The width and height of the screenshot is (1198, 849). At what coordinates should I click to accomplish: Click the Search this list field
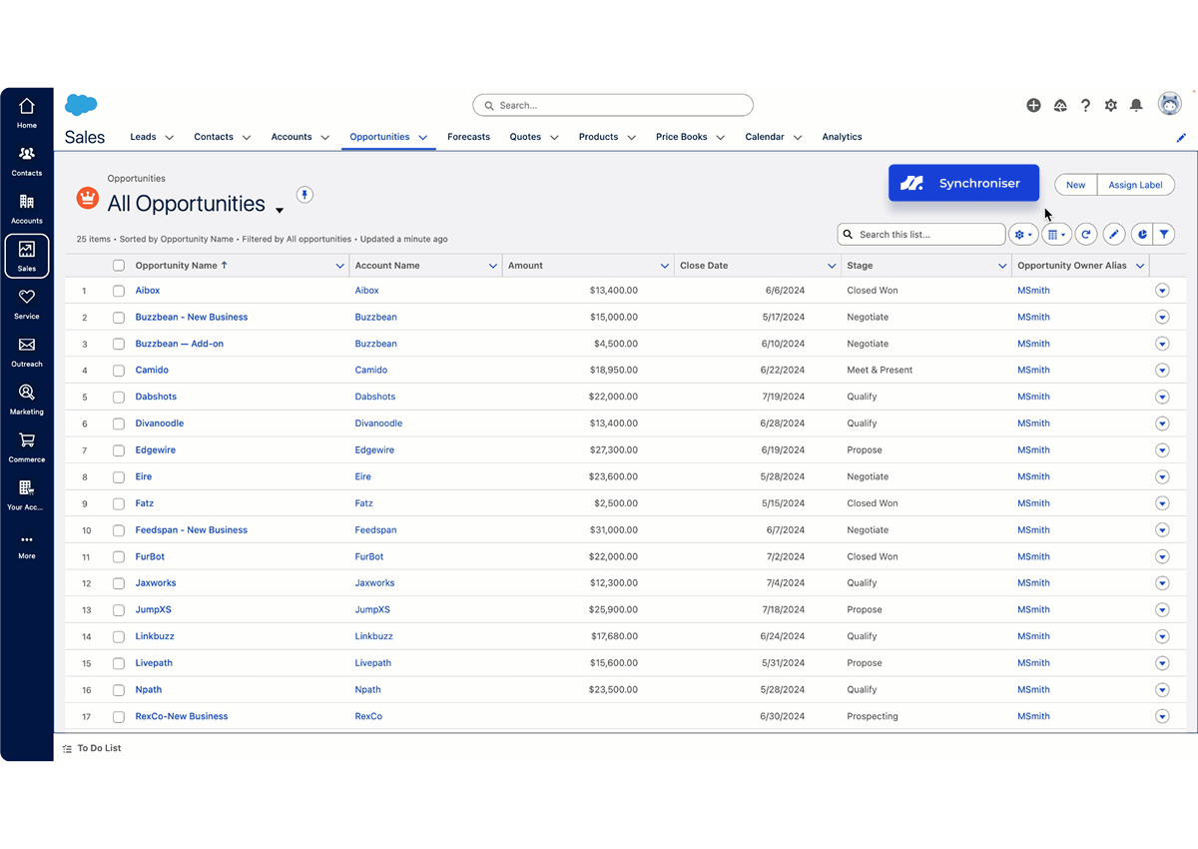[x=921, y=235]
